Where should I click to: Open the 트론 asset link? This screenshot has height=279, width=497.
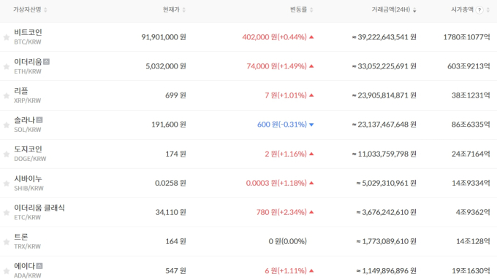click(x=21, y=237)
